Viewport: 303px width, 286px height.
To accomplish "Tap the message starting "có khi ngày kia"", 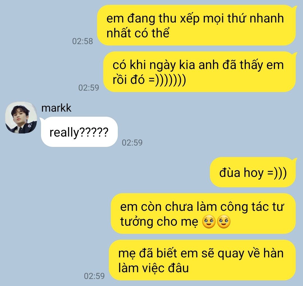I will point(199,72).
